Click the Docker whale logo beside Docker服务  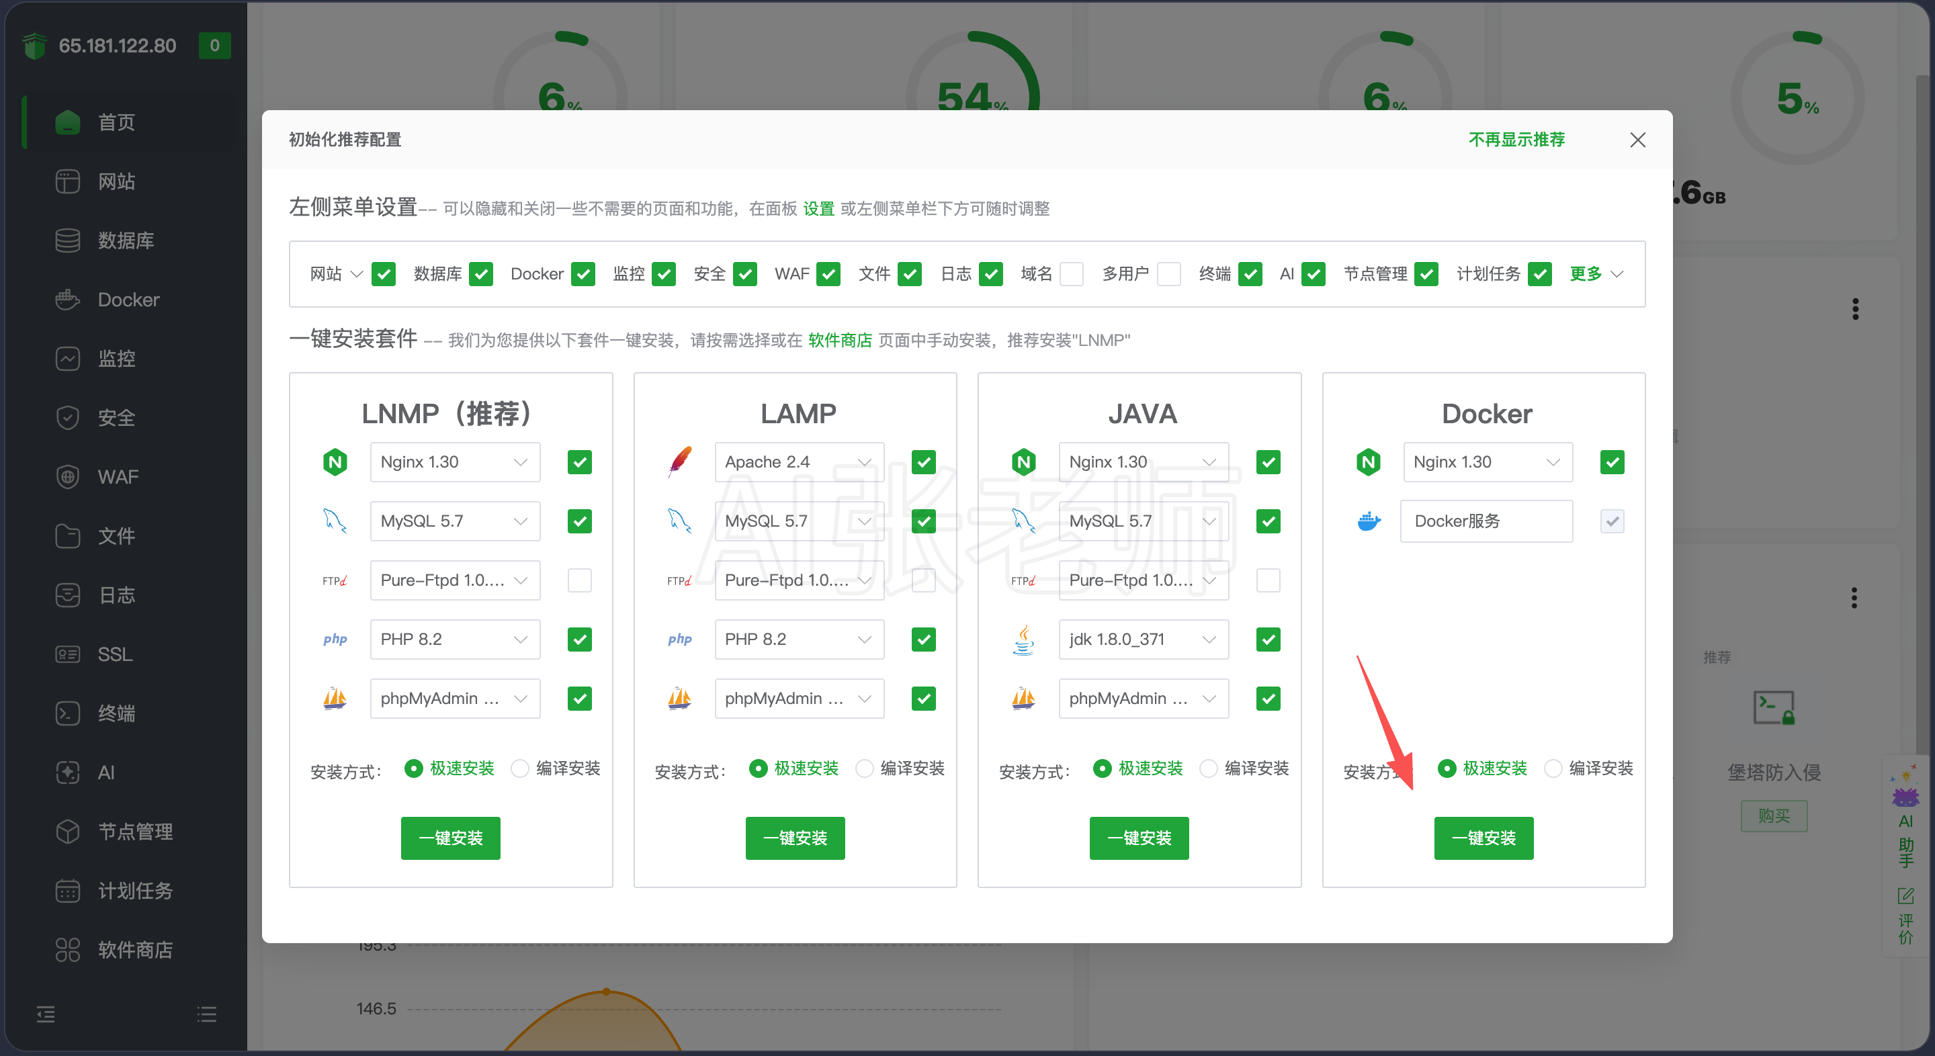click(x=1369, y=521)
